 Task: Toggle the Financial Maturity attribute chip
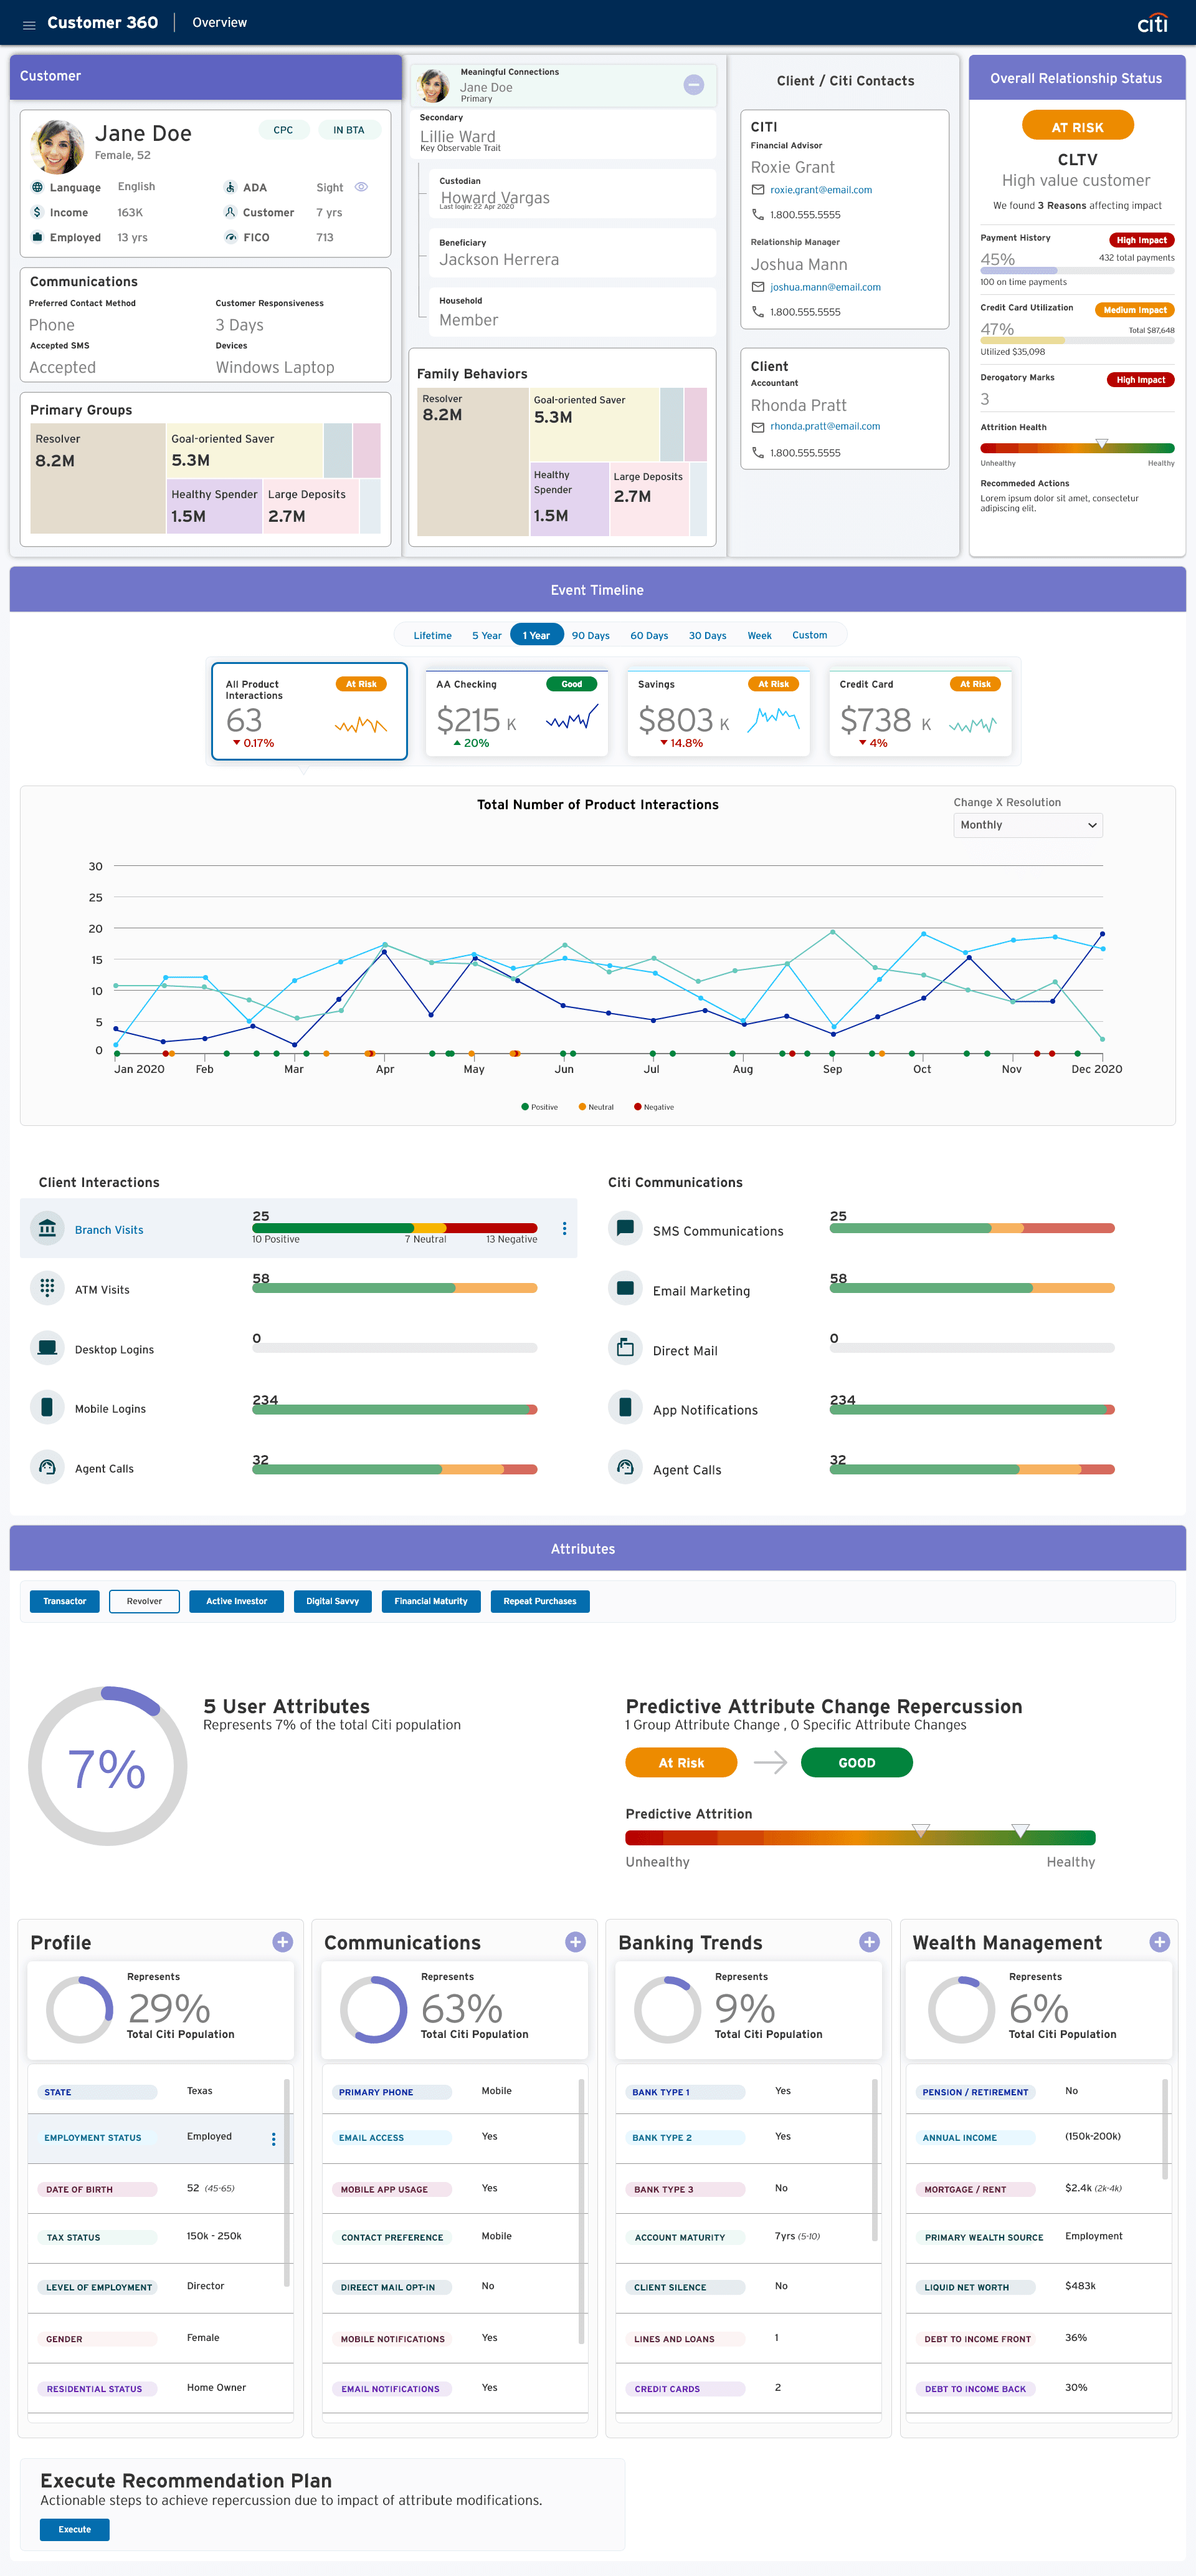(x=430, y=1601)
